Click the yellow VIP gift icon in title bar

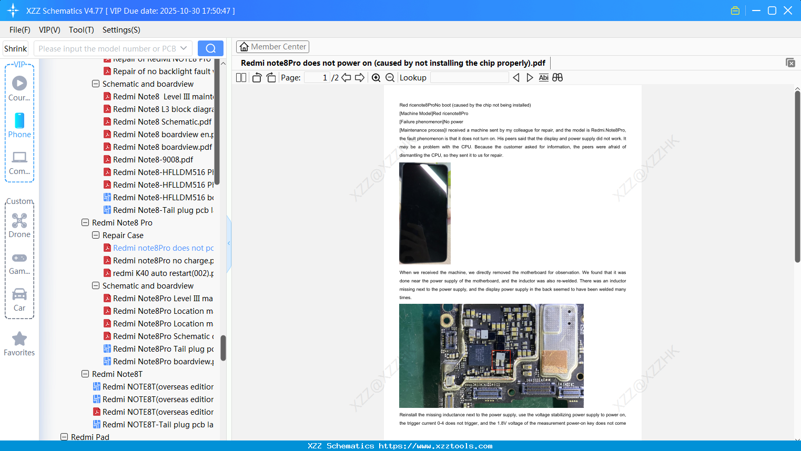(735, 11)
